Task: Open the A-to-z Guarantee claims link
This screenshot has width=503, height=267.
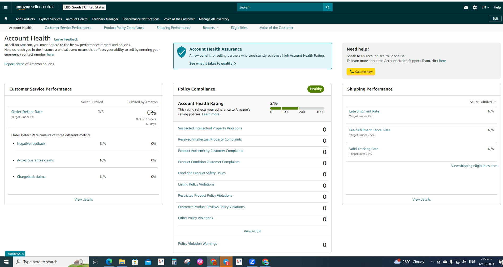Action: pos(35,160)
